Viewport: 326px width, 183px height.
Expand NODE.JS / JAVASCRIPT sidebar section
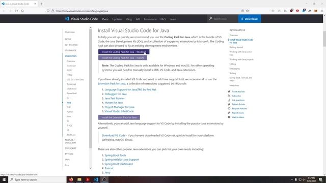(x=71, y=141)
